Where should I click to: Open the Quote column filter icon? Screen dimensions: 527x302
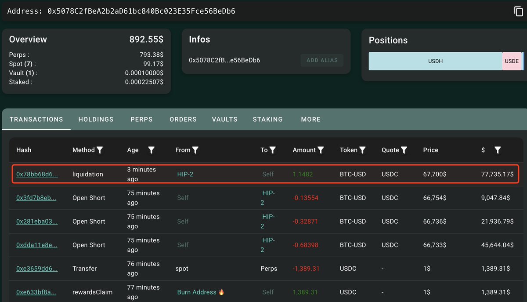click(x=404, y=150)
